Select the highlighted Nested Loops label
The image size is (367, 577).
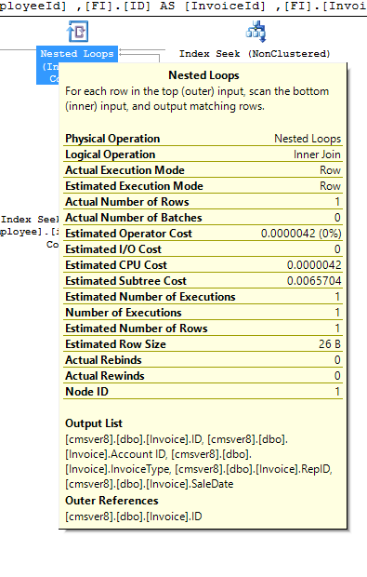(77, 54)
